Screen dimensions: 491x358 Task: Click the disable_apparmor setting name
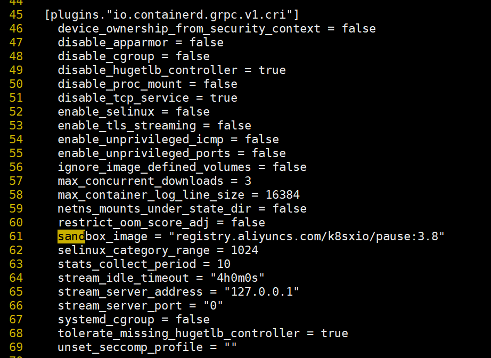point(113,43)
